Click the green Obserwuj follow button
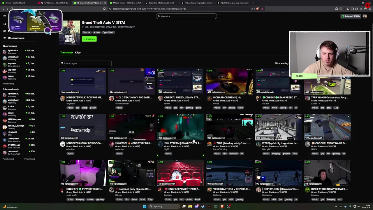This screenshot has width=373, height=210. click(x=89, y=39)
